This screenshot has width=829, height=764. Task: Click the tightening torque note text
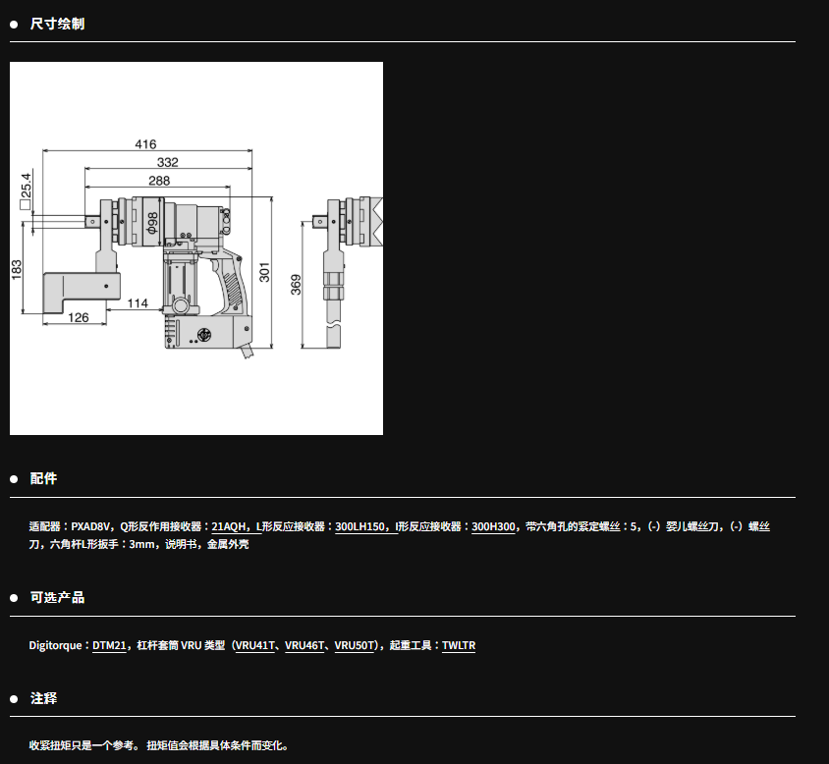click(x=158, y=745)
